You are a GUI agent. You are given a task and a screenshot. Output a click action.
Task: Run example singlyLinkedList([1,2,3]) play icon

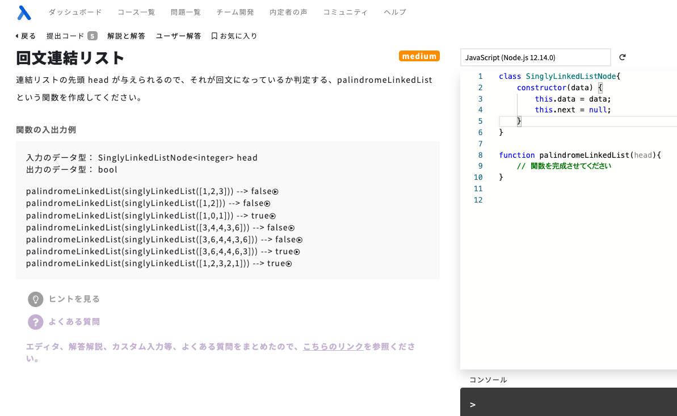pyautogui.click(x=275, y=192)
